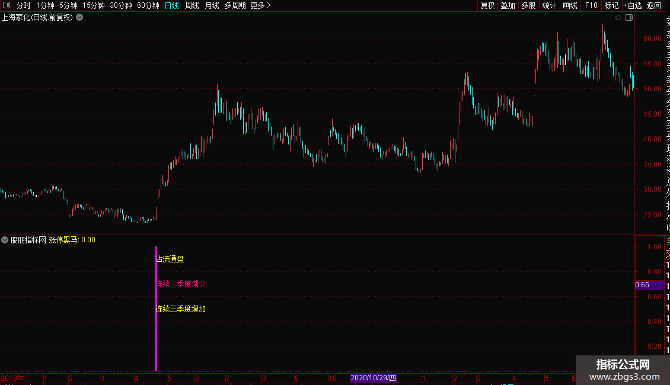Open dropdown beside 上海家化 chart title

79,18
